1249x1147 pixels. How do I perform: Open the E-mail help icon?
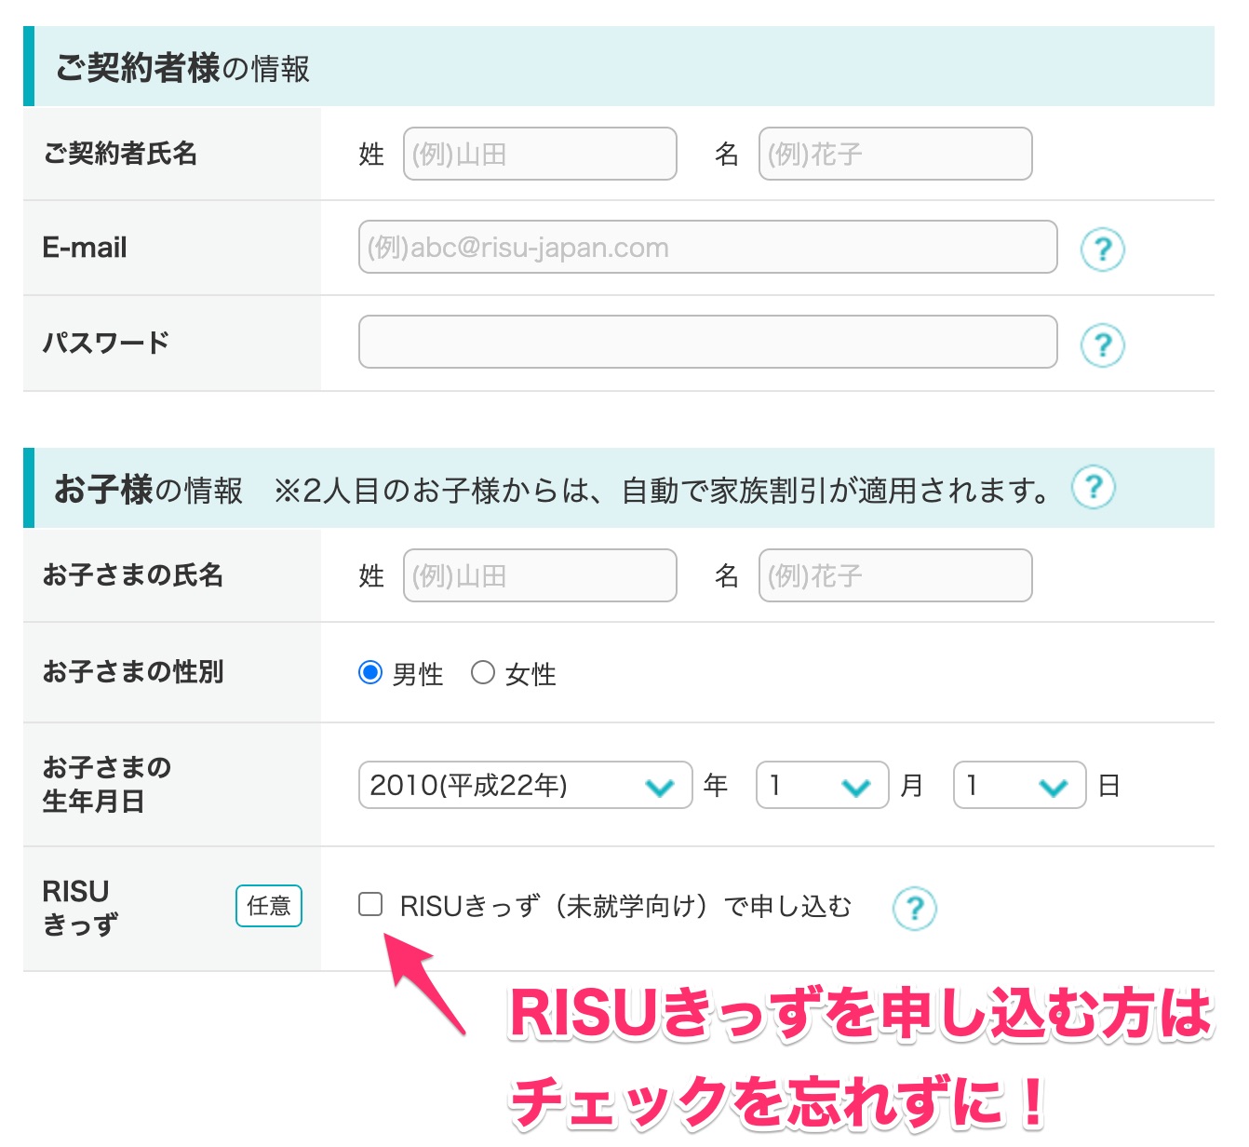click(x=1103, y=249)
